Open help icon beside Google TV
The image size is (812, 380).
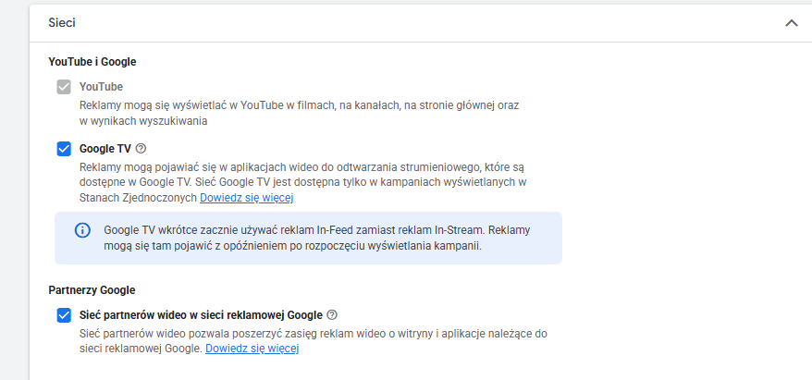point(141,149)
